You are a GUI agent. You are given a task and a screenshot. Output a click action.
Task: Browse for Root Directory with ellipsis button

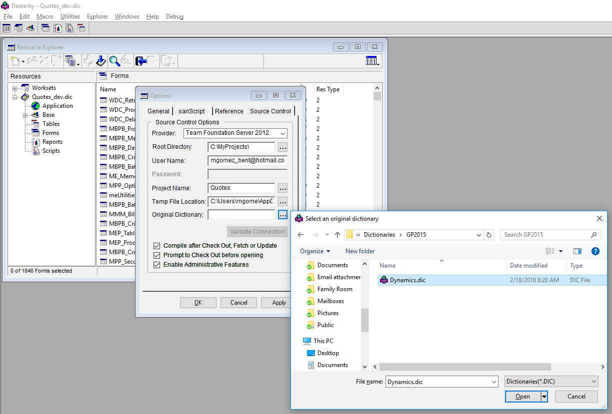tap(282, 147)
